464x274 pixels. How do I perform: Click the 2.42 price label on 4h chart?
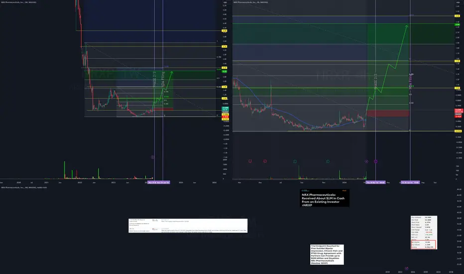[x=458, y=16]
